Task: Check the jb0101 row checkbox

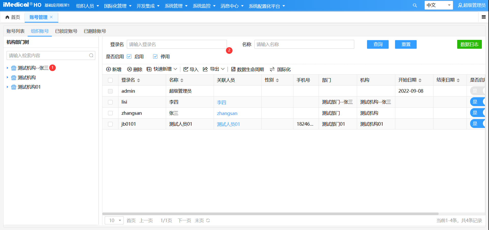Action: coord(110,124)
